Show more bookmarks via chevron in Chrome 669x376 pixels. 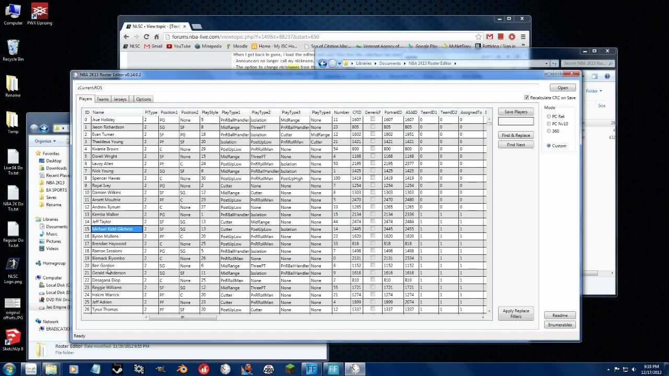(524, 46)
